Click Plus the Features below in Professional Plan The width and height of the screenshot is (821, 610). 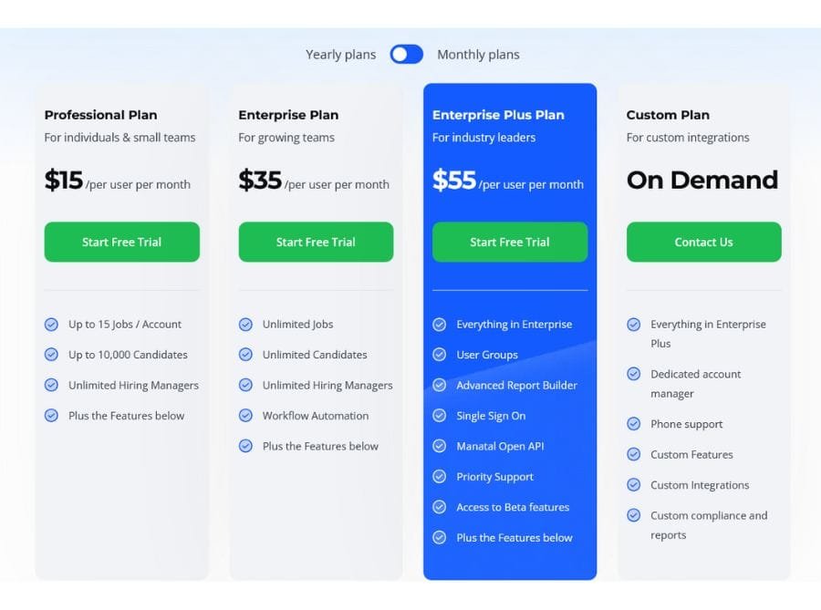pyautogui.click(x=126, y=416)
